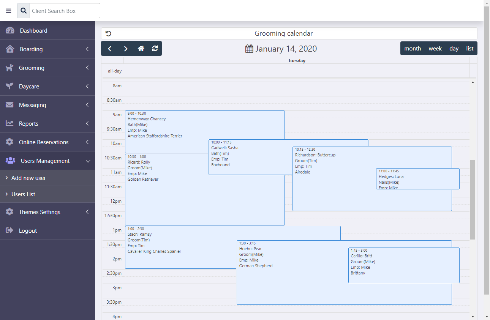Screen dimensions: 490x320
Task: Click the home icon in calendar toolbar
Action: click(141, 49)
